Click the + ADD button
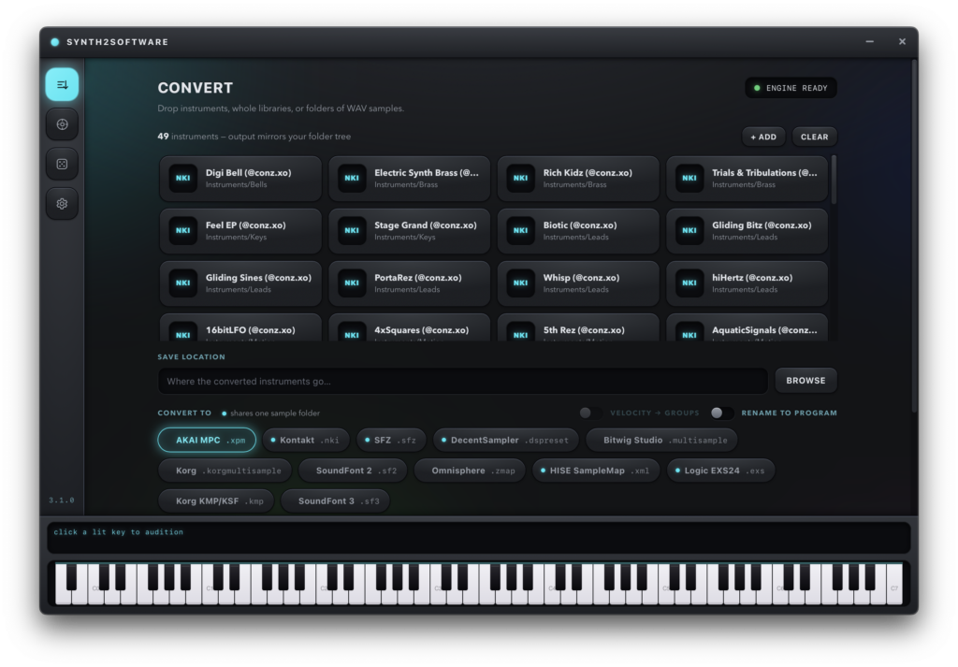The width and height of the screenshot is (958, 667). 763,137
